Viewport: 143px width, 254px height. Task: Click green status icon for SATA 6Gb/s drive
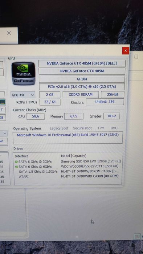(16, 167)
